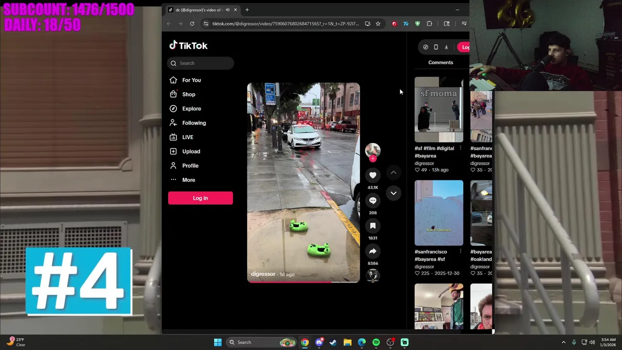Viewport: 622px width, 350px height.
Task: Reload the page in Chrome
Action: 192,23
